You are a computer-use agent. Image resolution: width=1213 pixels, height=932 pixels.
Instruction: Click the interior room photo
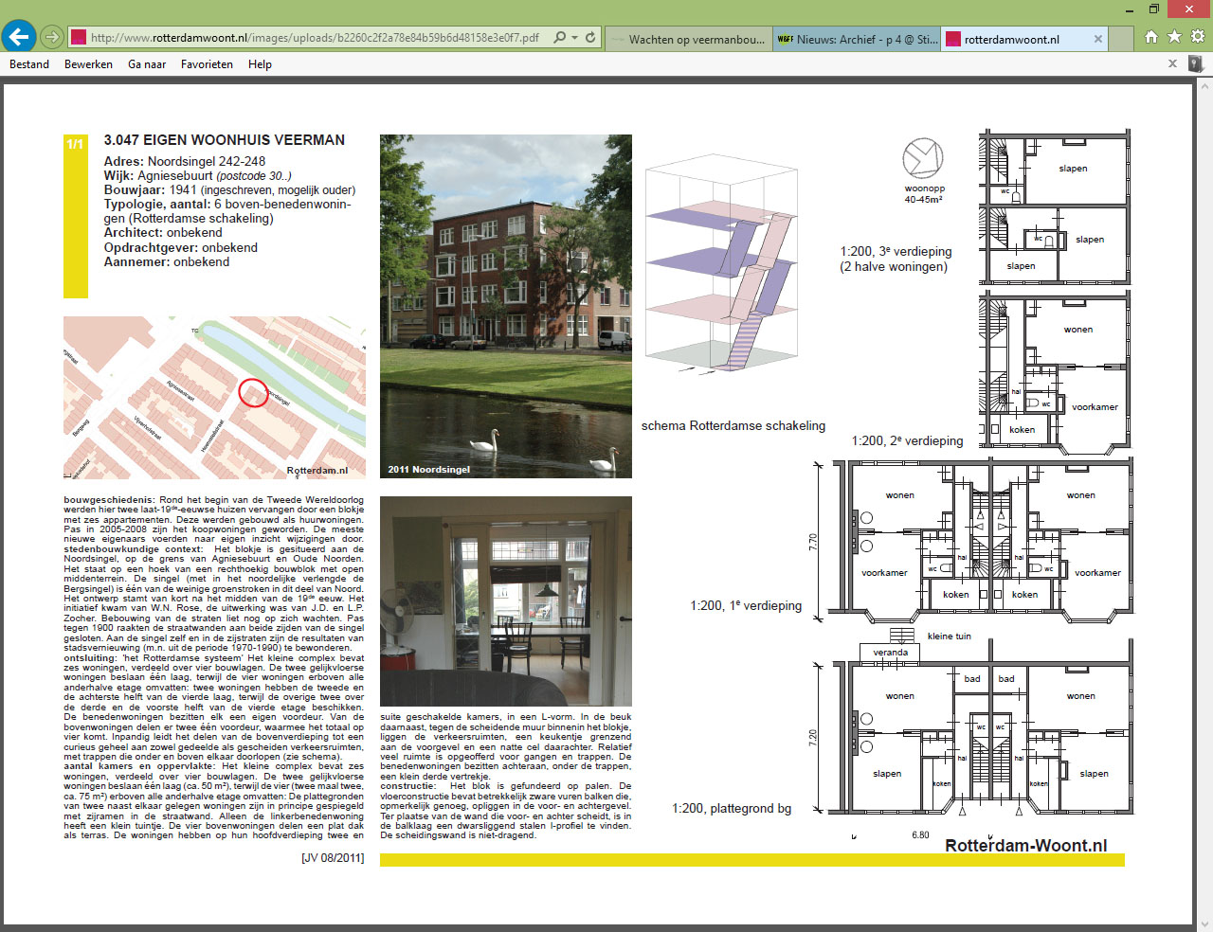click(x=506, y=601)
